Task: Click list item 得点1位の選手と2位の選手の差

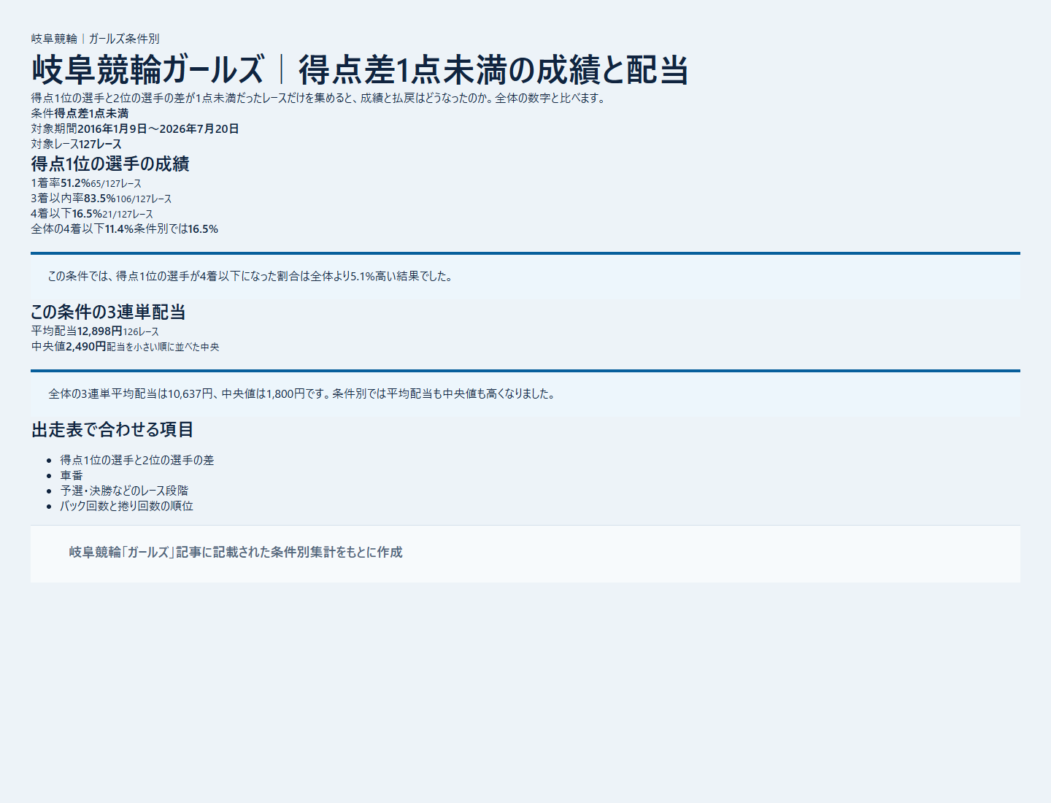Action: tap(137, 460)
